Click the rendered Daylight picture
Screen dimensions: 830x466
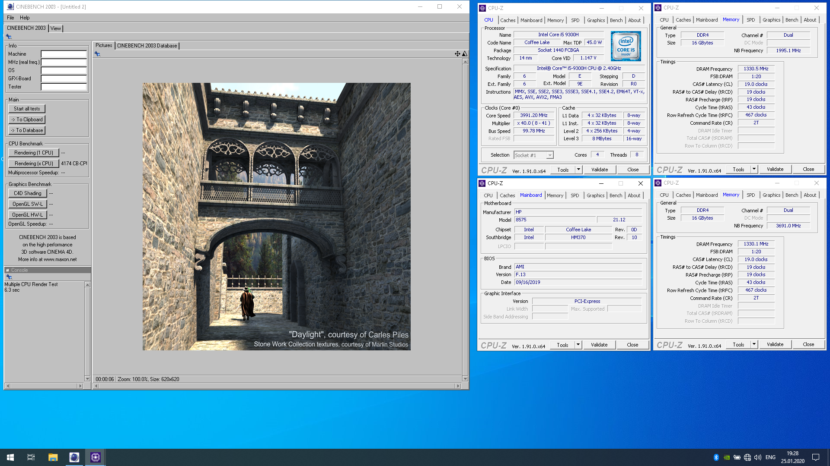[x=277, y=217]
